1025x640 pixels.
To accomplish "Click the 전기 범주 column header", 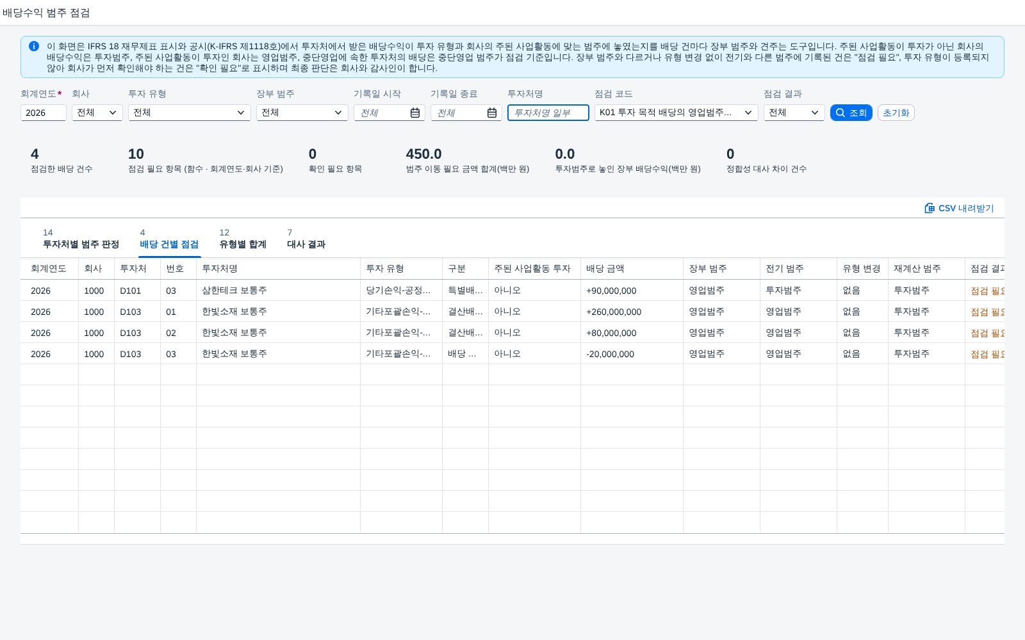I will tap(798, 269).
